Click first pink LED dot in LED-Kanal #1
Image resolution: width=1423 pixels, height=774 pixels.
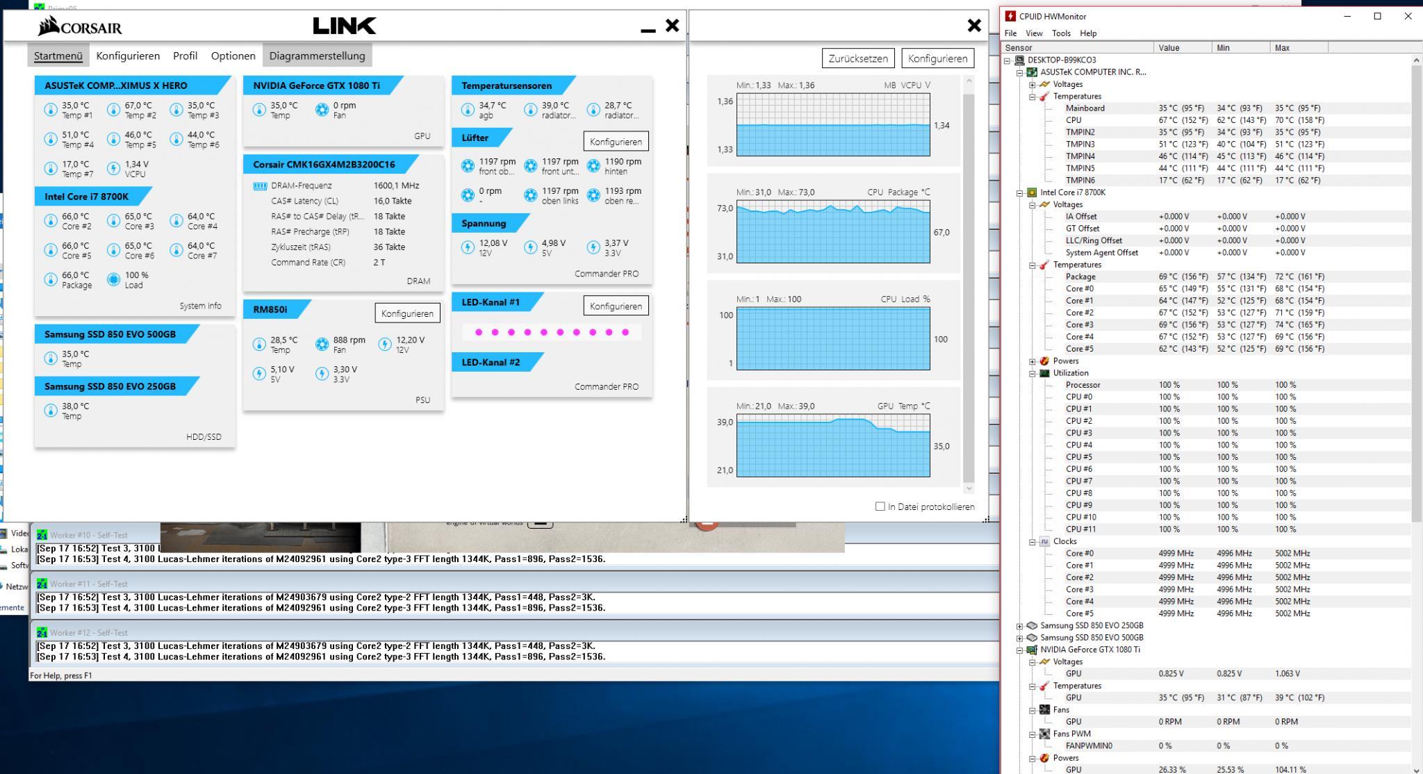point(479,332)
